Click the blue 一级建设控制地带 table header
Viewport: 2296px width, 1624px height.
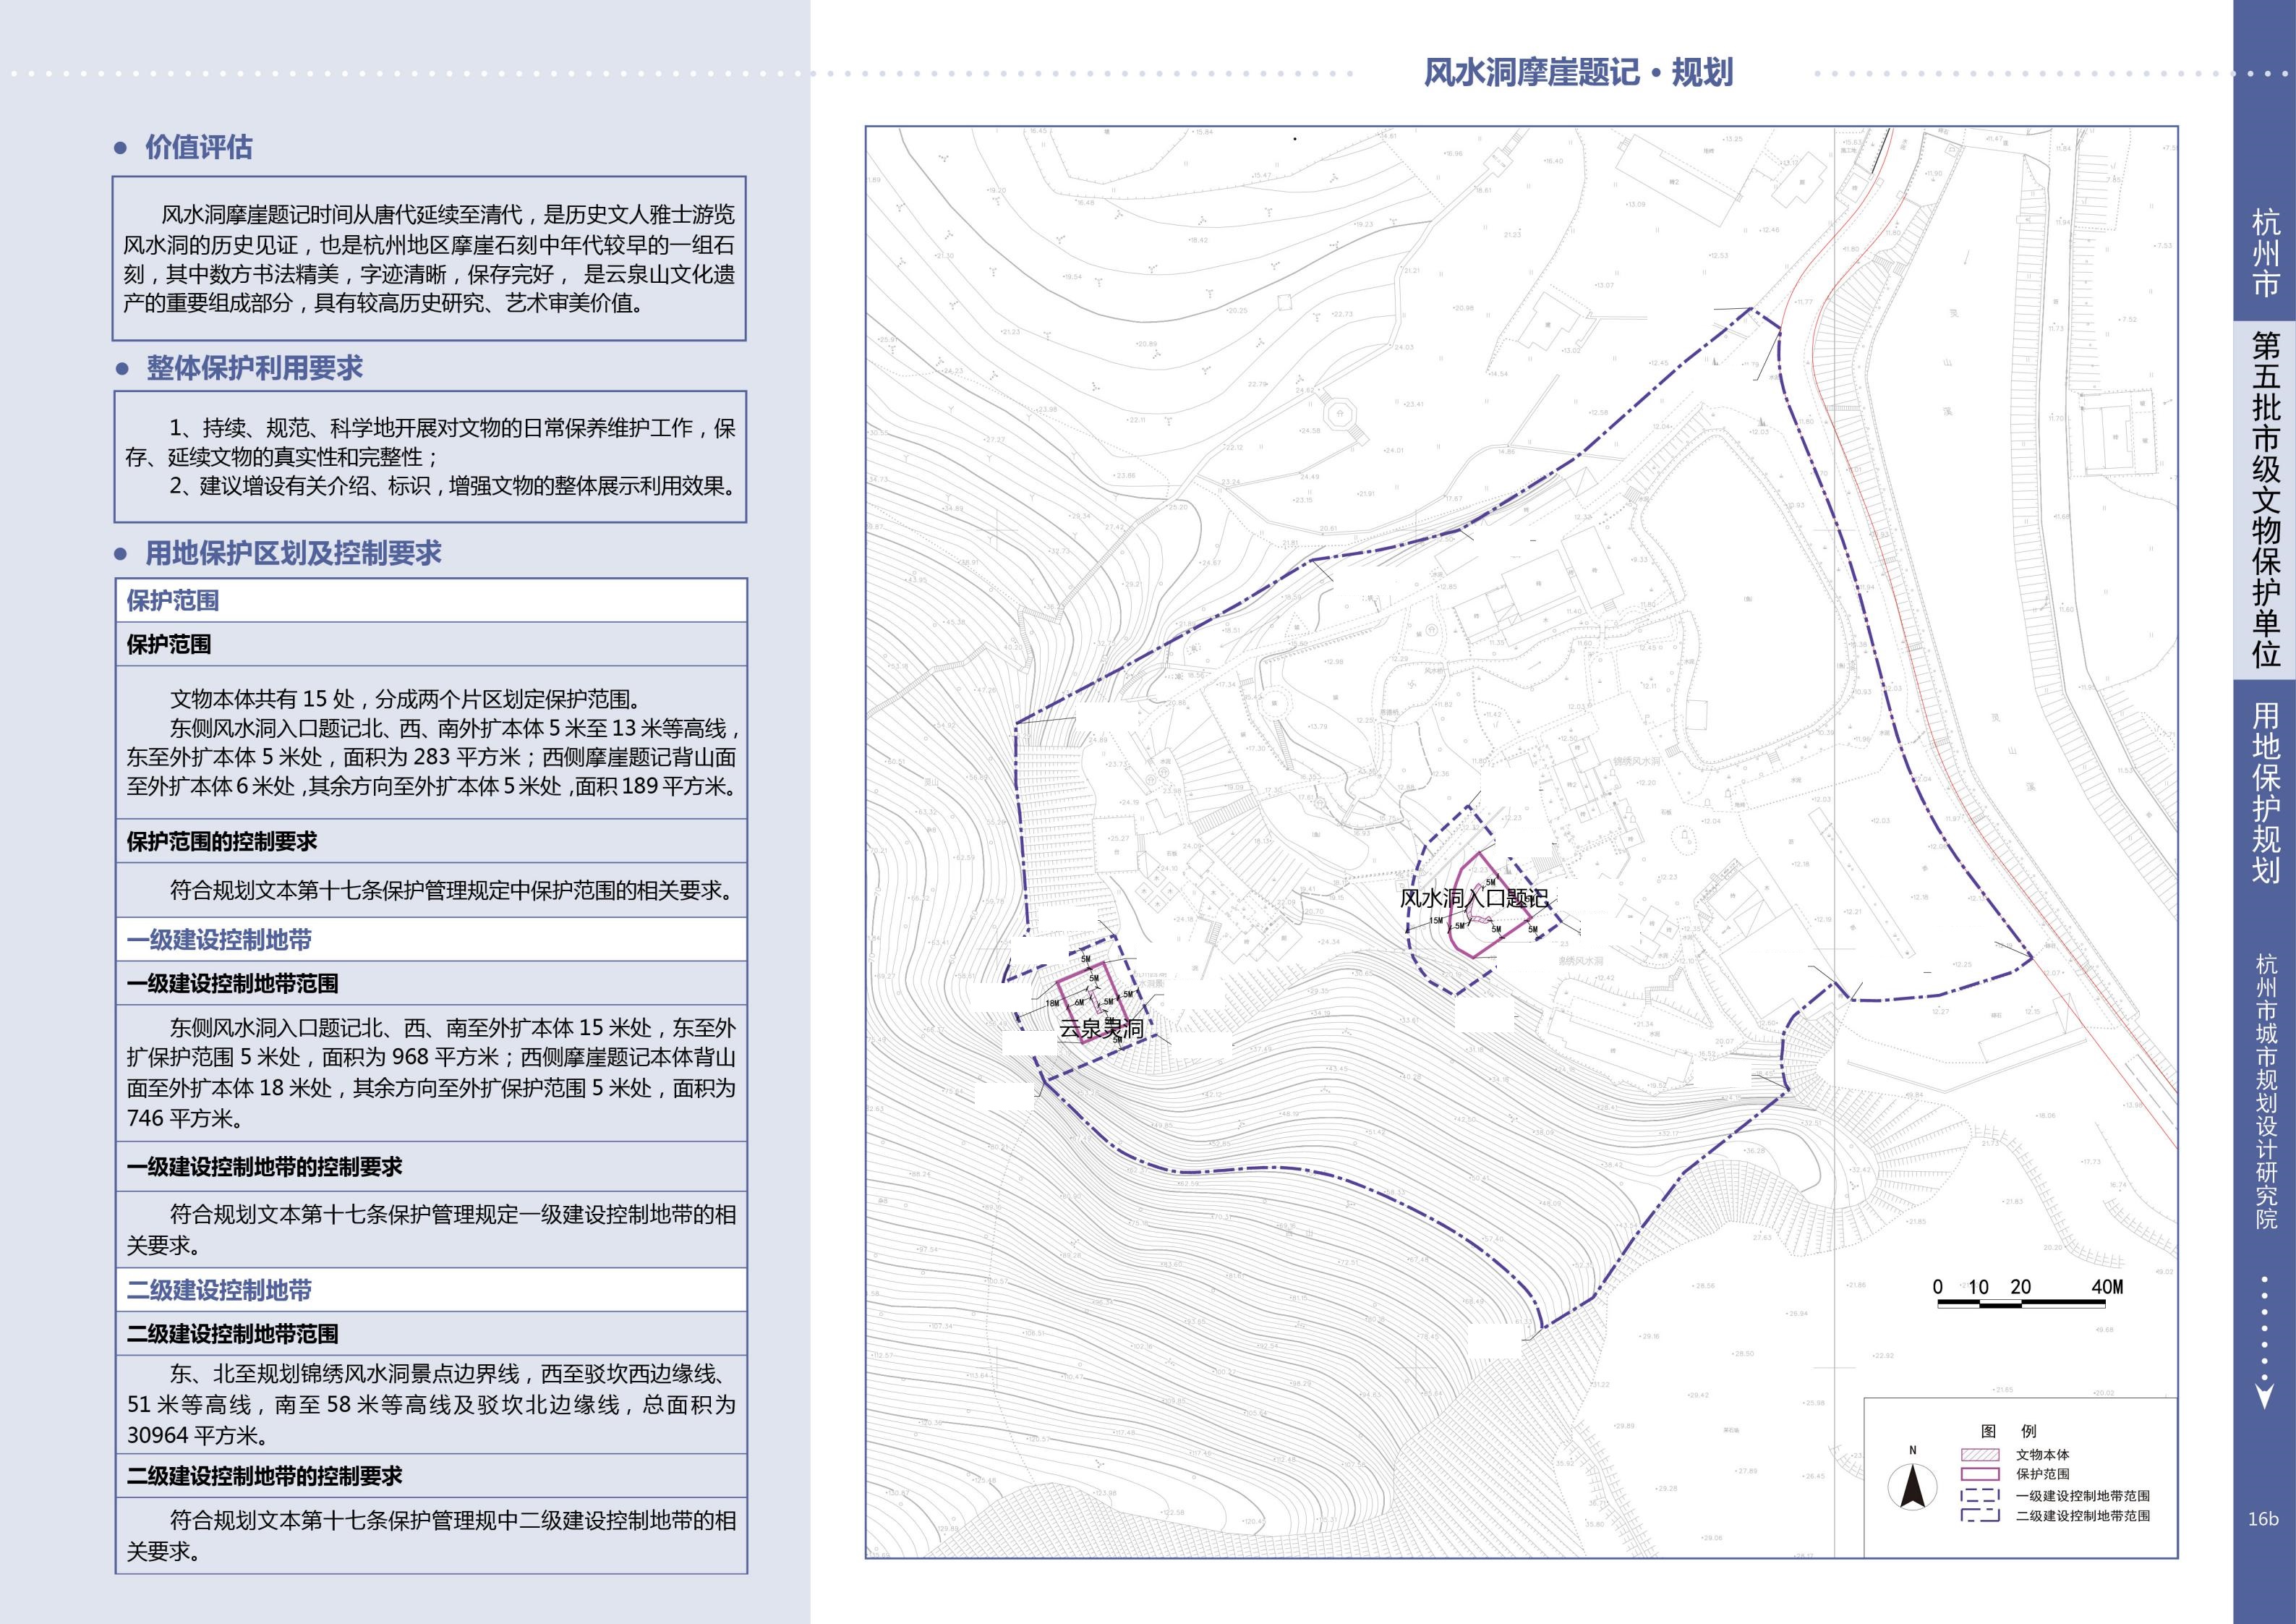click(431, 940)
